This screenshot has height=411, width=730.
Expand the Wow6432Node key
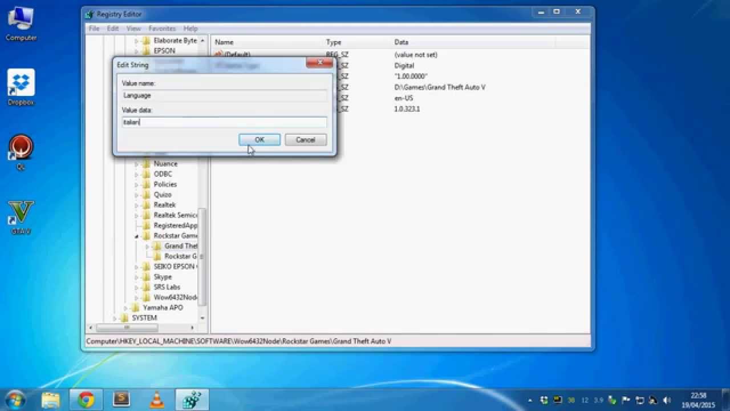point(136,297)
